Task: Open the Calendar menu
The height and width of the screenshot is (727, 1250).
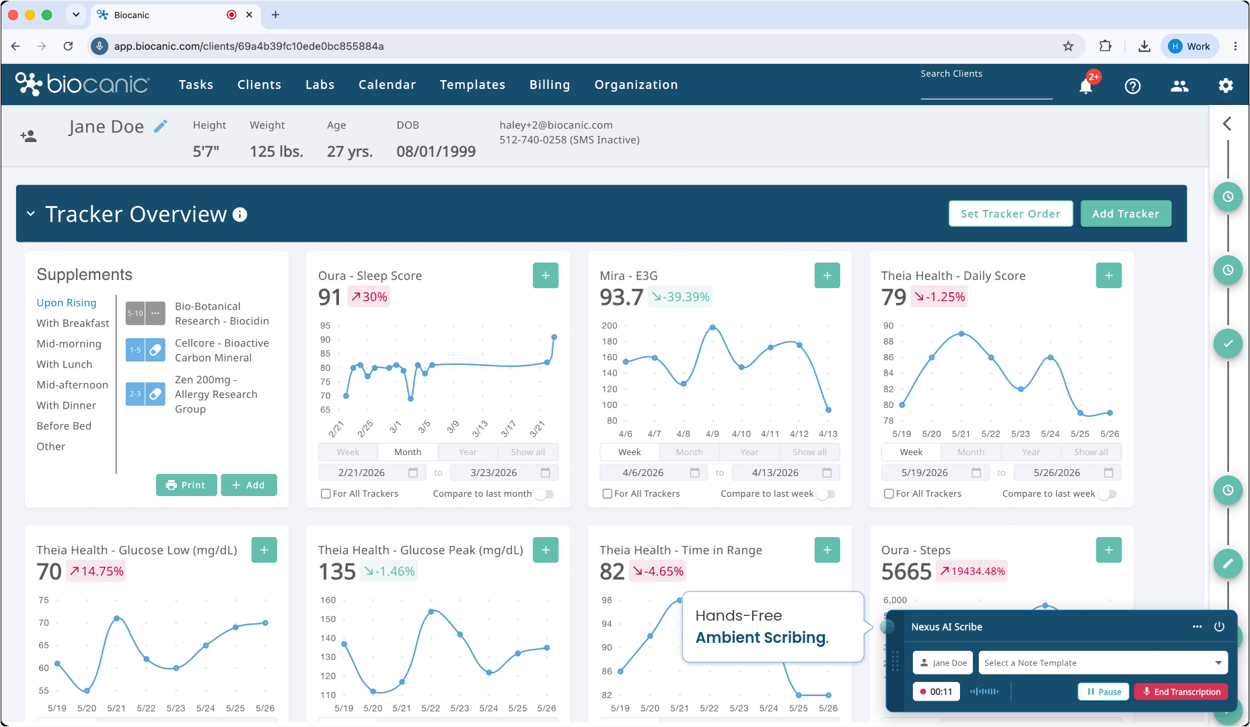Action: [x=387, y=85]
